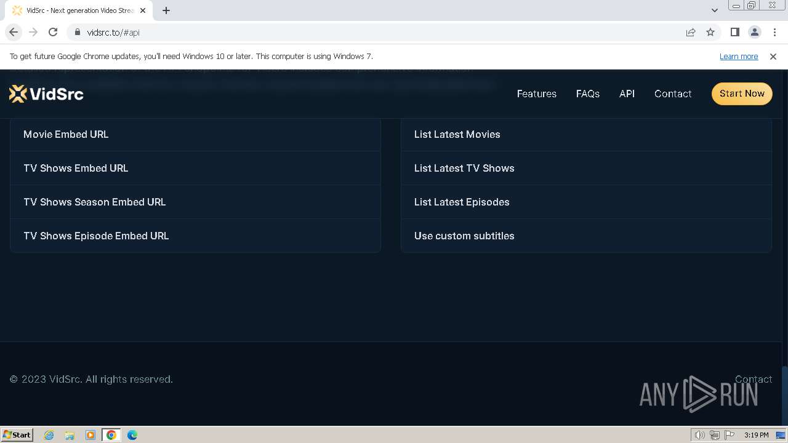Open the media player taskbar icon

click(x=90, y=434)
